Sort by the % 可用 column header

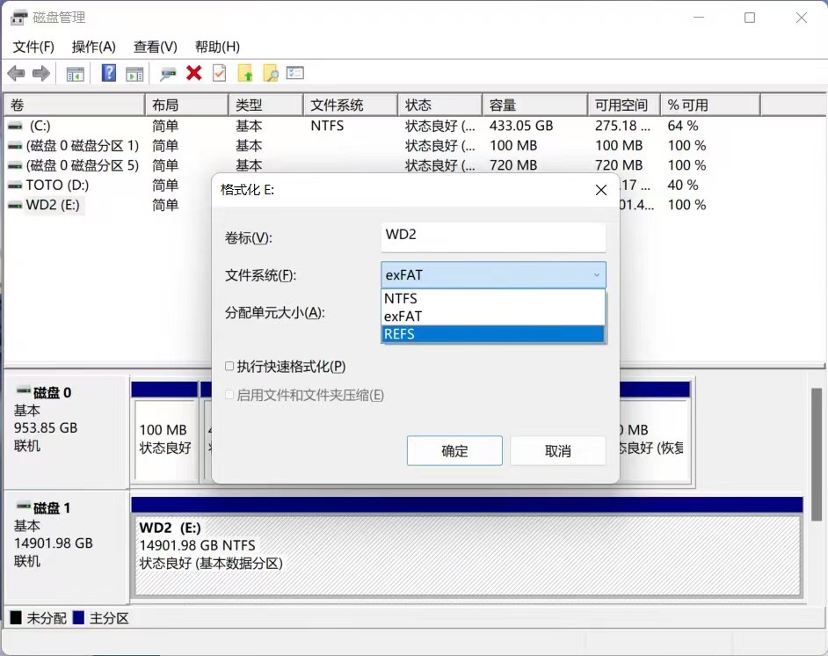[x=710, y=106]
